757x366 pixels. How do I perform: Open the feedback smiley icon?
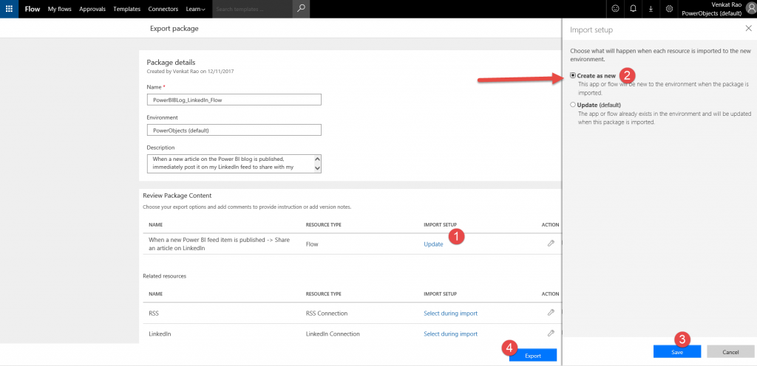(x=615, y=9)
